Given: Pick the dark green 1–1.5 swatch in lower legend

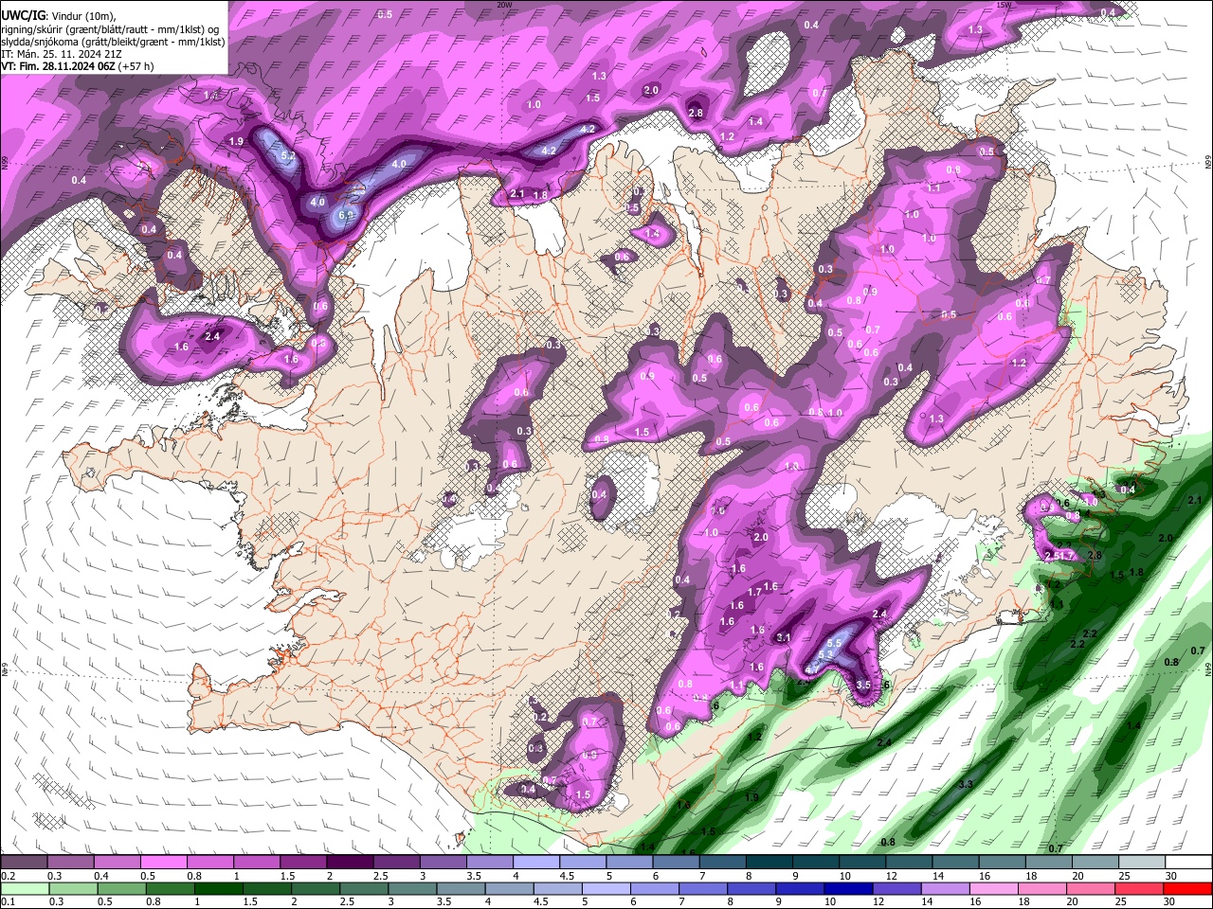Looking at the screenshot, I should point(218,888).
